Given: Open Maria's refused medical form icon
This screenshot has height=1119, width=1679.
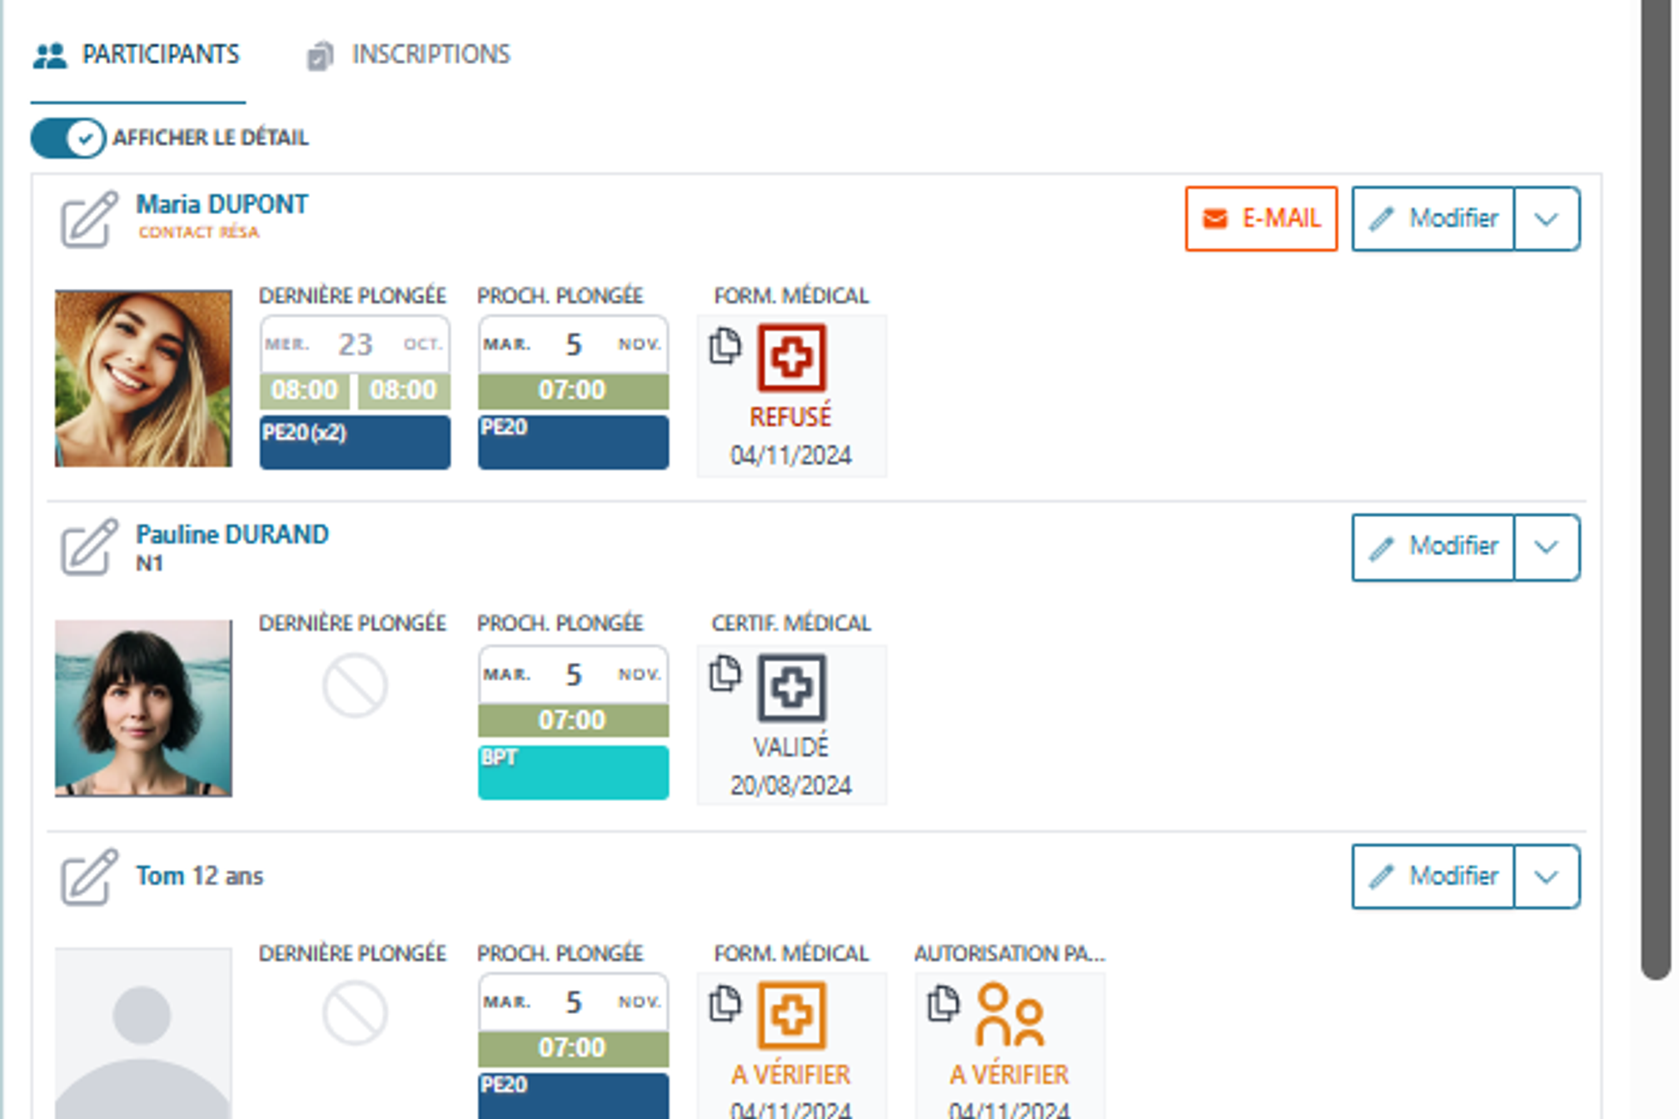Looking at the screenshot, I should pos(791,358).
